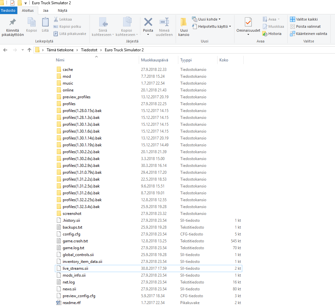Click Euro Truck Simulator 2 breadcrumb
Viewport: 335px width, 307px height.
pyautogui.click(x=124, y=50)
